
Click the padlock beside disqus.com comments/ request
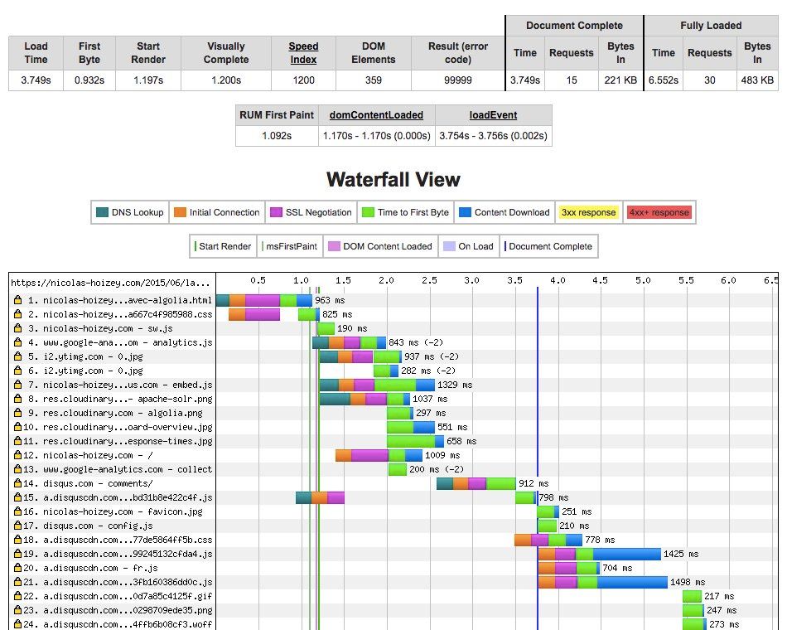click(17, 483)
